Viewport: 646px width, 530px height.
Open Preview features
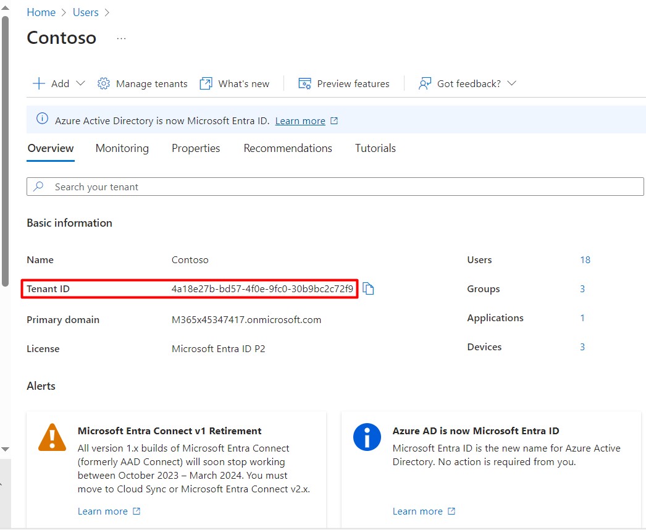(x=353, y=83)
